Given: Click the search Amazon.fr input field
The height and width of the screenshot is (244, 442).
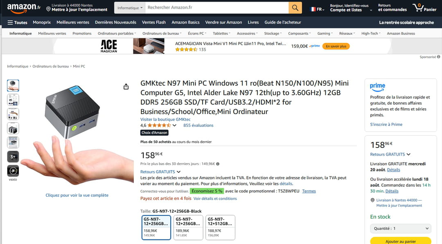Looking at the screenshot, I should click(217, 8).
